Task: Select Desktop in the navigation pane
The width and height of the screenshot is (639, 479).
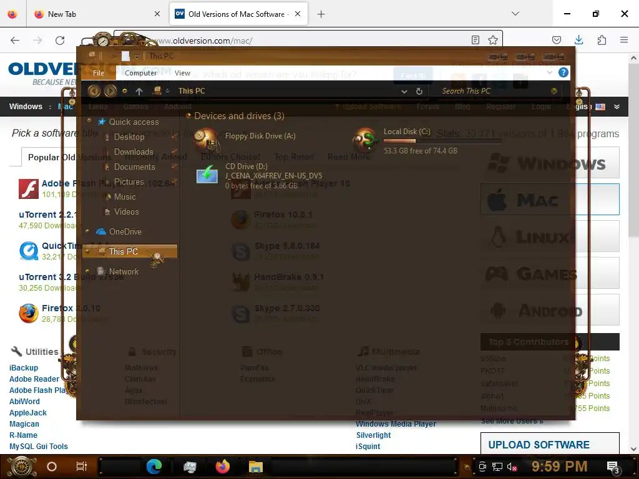Action: [129, 137]
